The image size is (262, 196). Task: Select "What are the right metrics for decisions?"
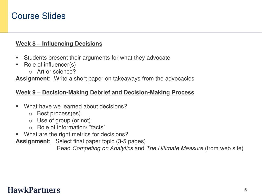pyautogui.click(x=76, y=134)
